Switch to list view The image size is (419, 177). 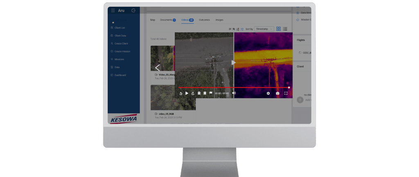[285, 29]
